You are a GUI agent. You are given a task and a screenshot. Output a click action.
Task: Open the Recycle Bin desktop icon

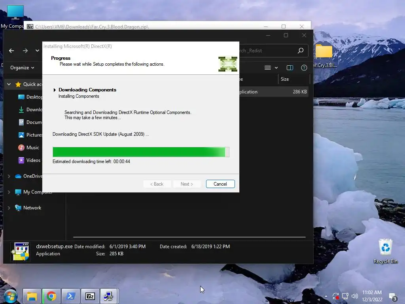pos(385,251)
